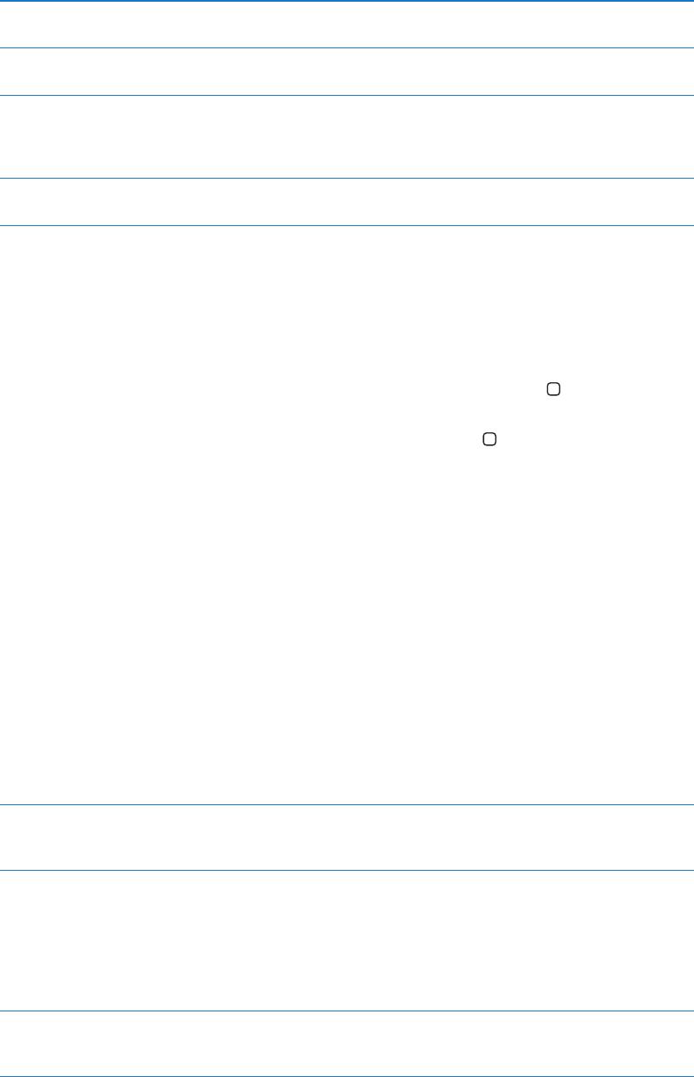
Task: Click inside the third empty table row
Action: [x=347, y=136]
